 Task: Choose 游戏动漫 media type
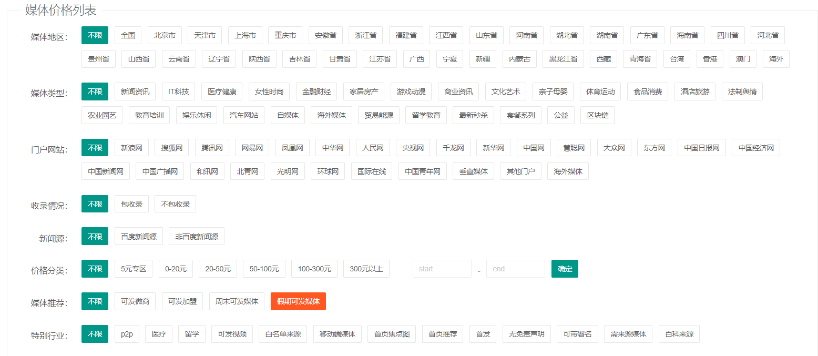pyautogui.click(x=411, y=91)
